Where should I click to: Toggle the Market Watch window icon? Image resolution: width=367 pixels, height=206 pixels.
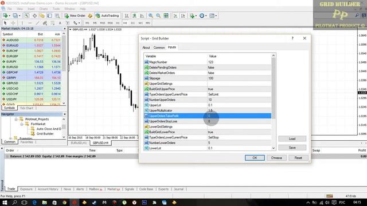coord(27,15)
